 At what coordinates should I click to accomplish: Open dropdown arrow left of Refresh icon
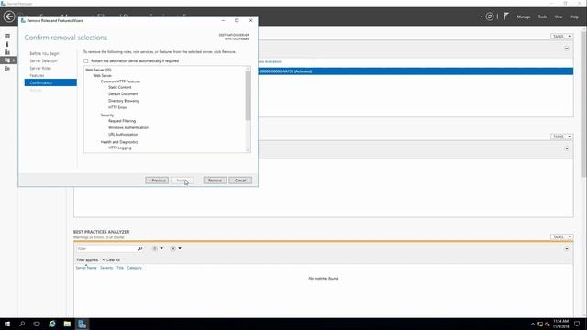pos(481,16)
